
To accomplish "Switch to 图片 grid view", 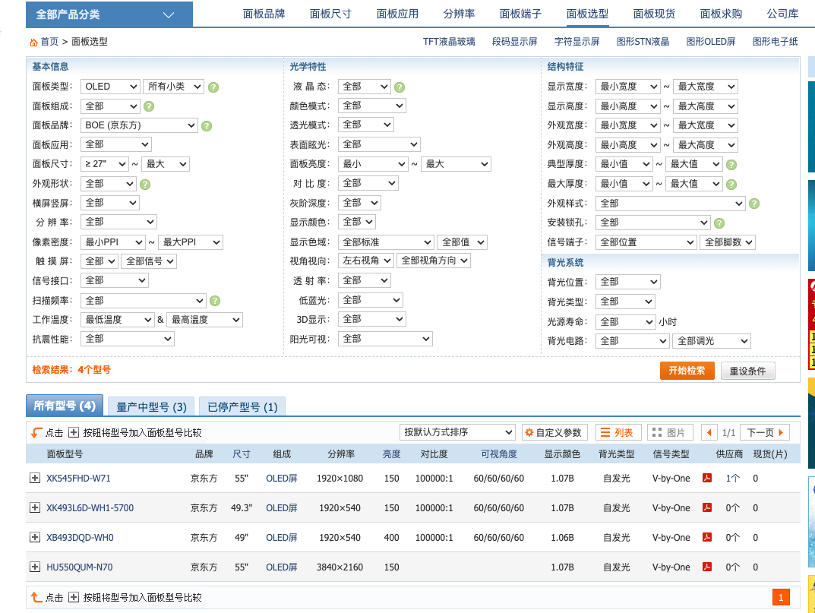I will [x=669, y=432].
